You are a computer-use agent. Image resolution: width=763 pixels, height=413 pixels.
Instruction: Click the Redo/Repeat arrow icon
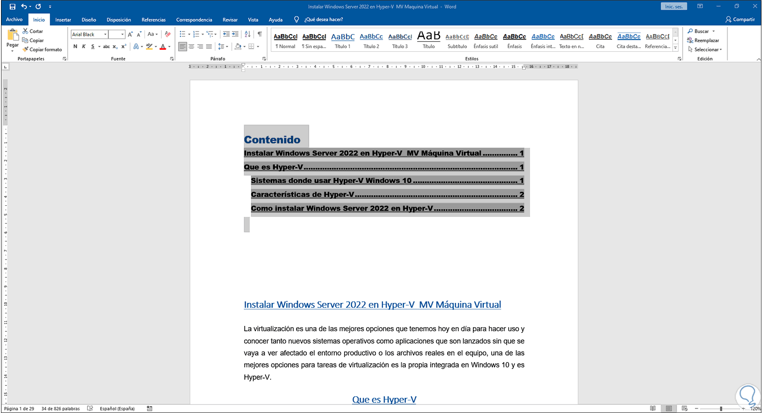(x=38, y=7)
